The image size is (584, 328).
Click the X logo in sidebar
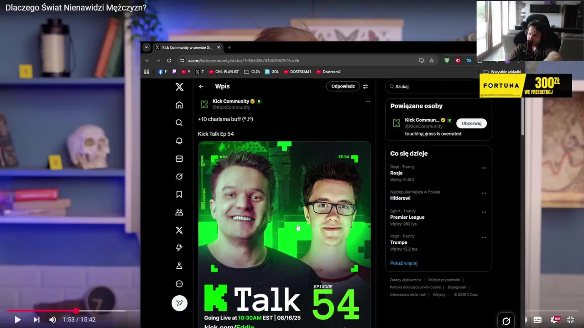179,87
